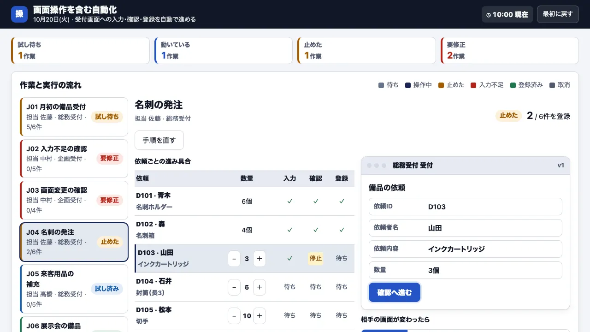Open job J03 画面変更の確認

74,200
